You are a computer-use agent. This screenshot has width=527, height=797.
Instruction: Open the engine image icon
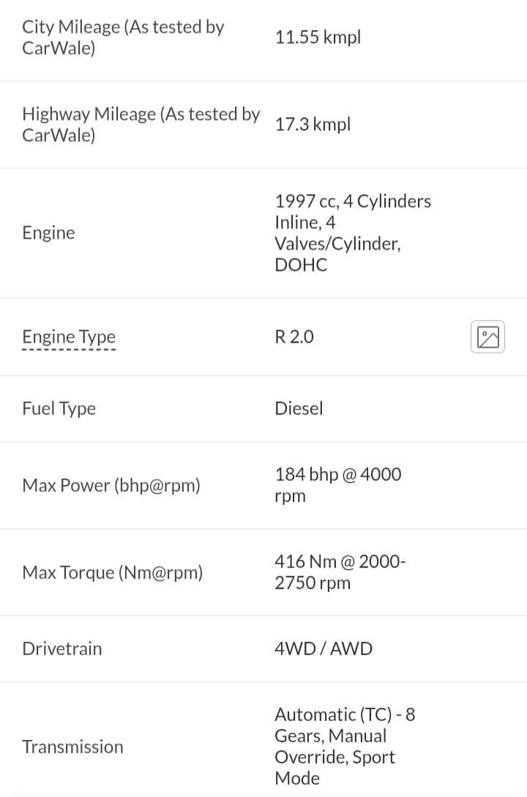point(487,336)
